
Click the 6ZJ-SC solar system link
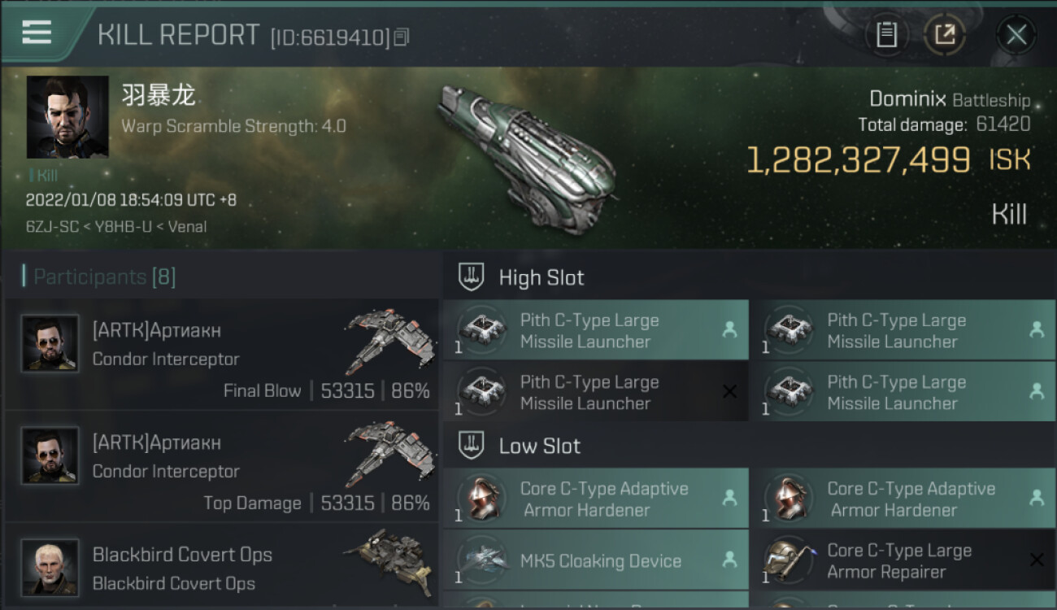pos(50,227)
